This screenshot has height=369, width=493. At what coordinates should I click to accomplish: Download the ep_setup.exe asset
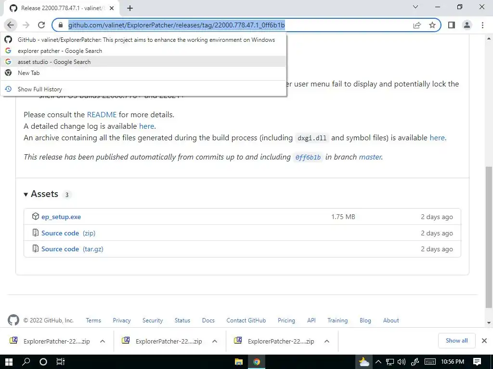coord(61,217)
